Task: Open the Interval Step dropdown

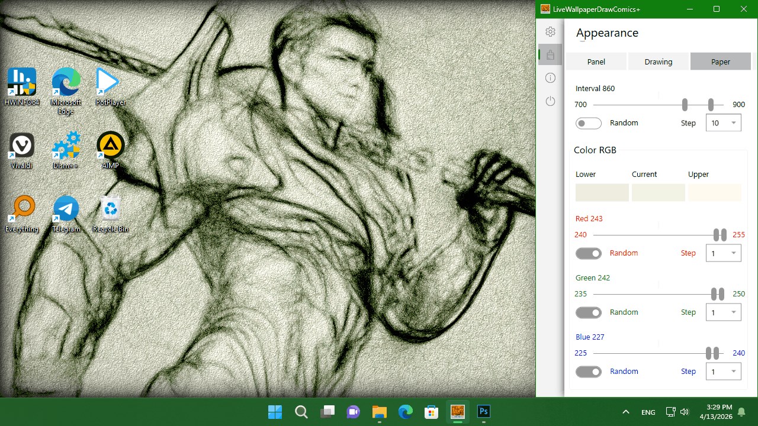Action: [x=724, y=123]
